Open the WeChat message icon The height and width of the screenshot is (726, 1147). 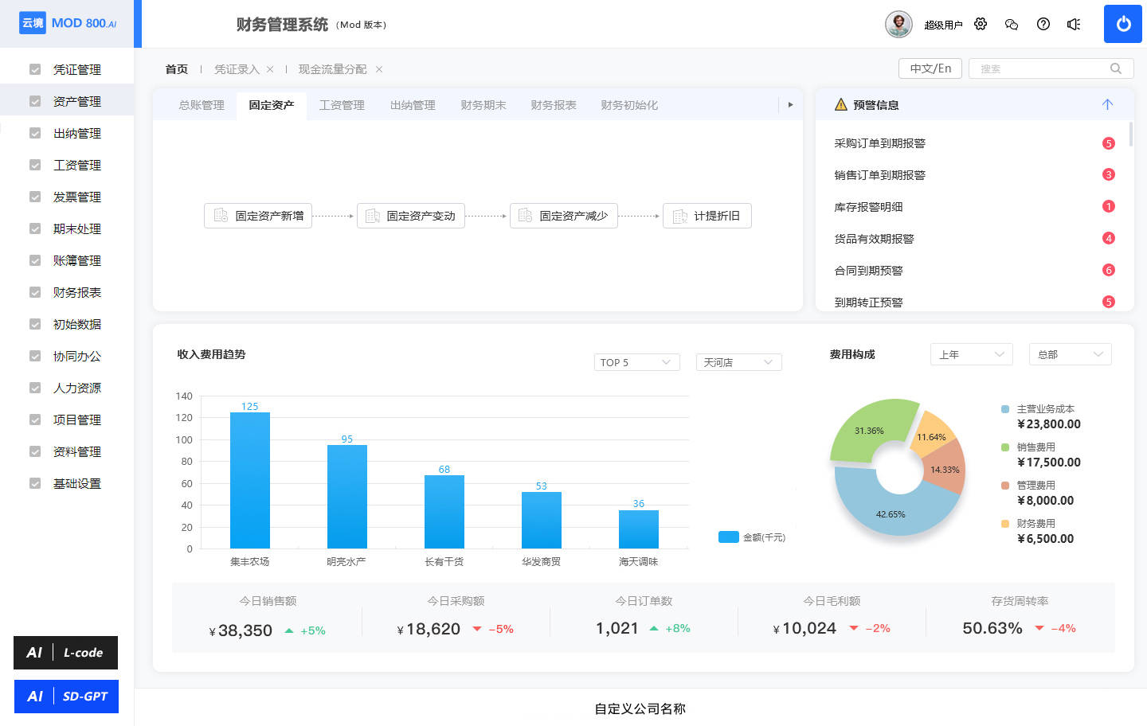(x=1012, y=24)
